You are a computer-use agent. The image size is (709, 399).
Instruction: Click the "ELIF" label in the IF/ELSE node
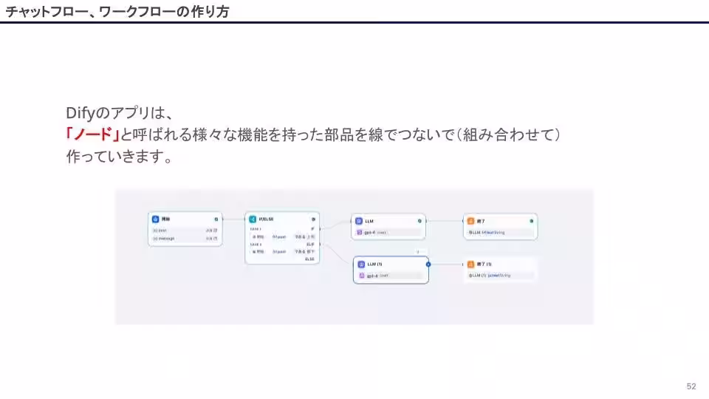(x=311, y=245)
